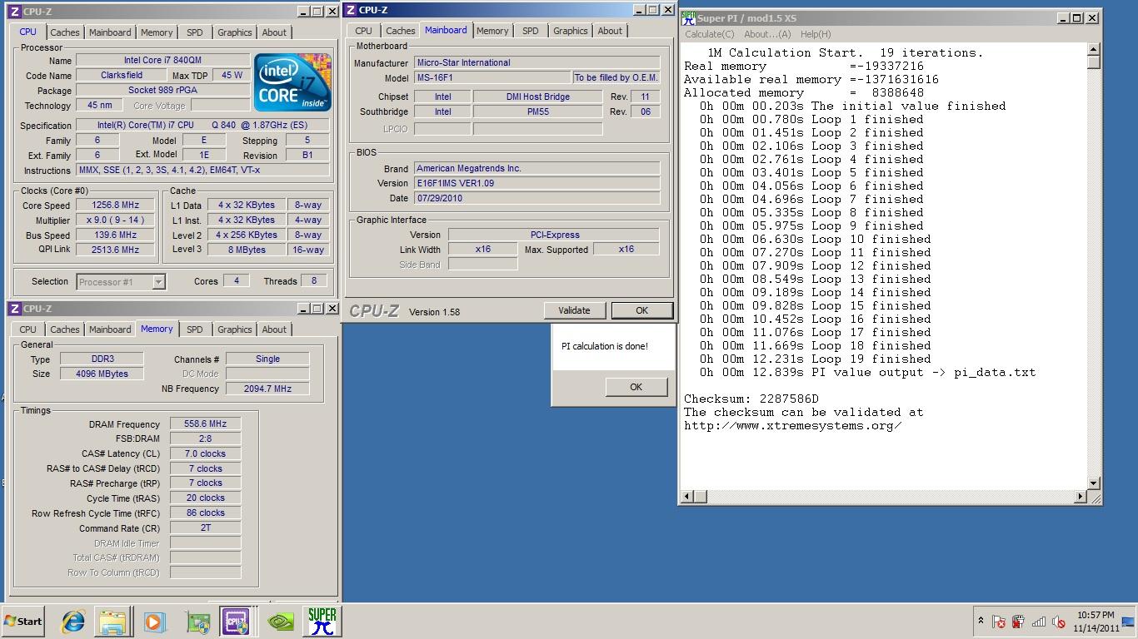Click the Z icon in the Mainboard CPU-Z window's title bar

point(351,10)
